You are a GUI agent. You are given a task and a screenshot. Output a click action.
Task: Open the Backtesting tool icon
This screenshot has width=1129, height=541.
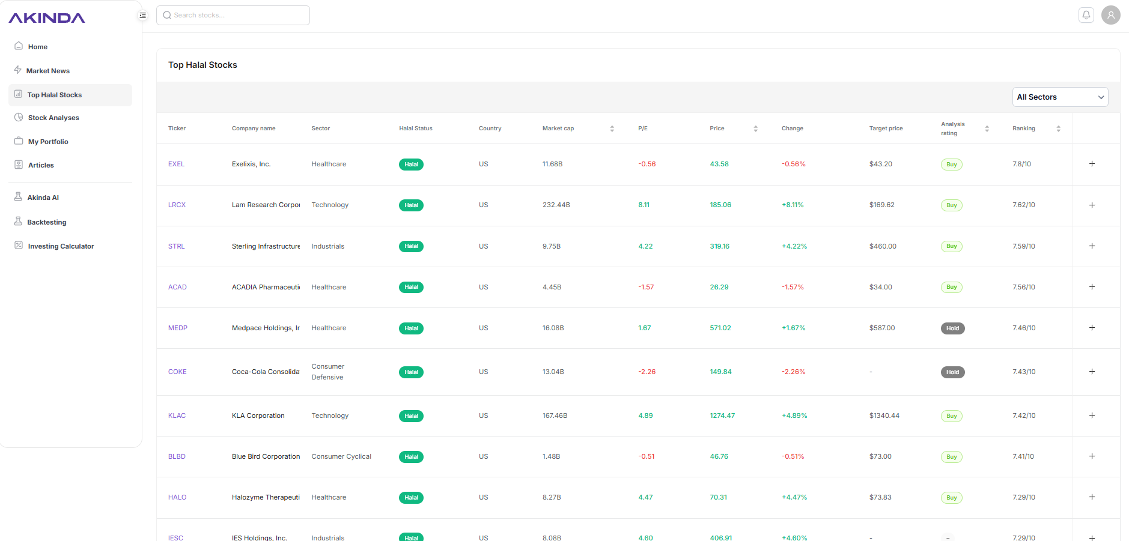point(18,222)
